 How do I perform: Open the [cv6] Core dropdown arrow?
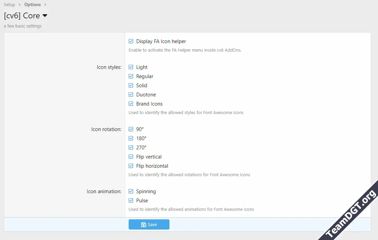tap(45, 16)
